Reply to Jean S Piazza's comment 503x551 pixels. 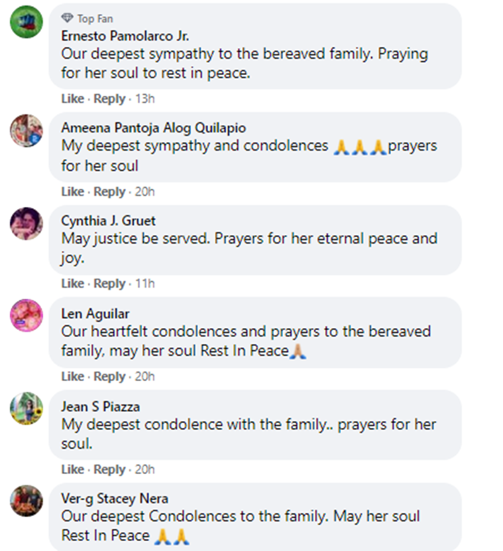pos(109,469)
